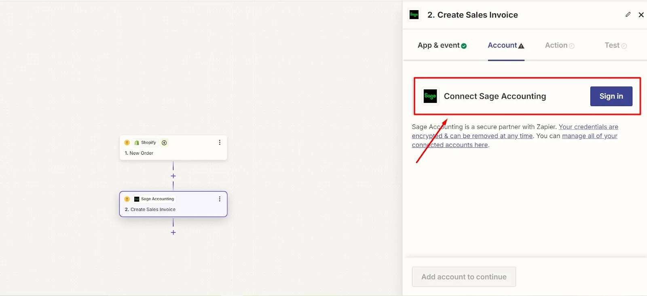Open the three-dot menu on the Shopify step
The width and height of the screenshot is (647, 296).
tap(220, 143)
